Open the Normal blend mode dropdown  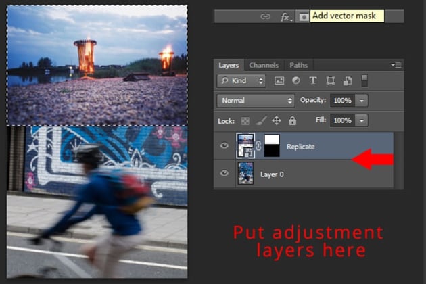pyautogui.click(x=256, y=101)
